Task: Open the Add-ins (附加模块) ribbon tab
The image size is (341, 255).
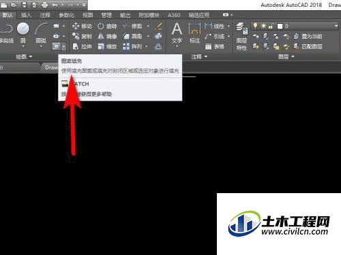Action: tap(149, 15)
